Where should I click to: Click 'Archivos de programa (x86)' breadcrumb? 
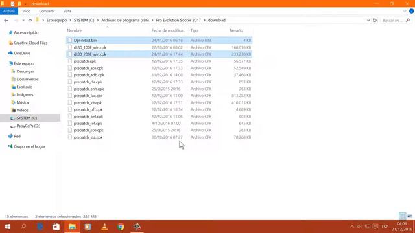(125, 20)
